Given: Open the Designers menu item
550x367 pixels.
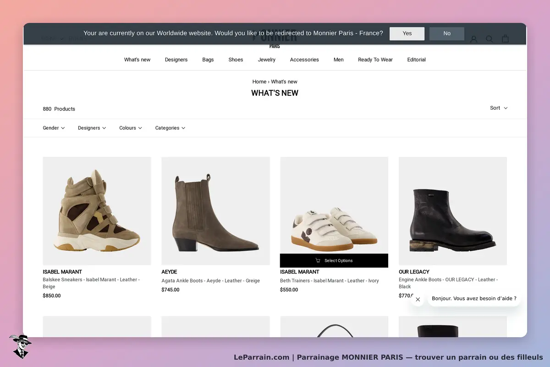Looking at the screenshot, I should (x=176, y=60).
